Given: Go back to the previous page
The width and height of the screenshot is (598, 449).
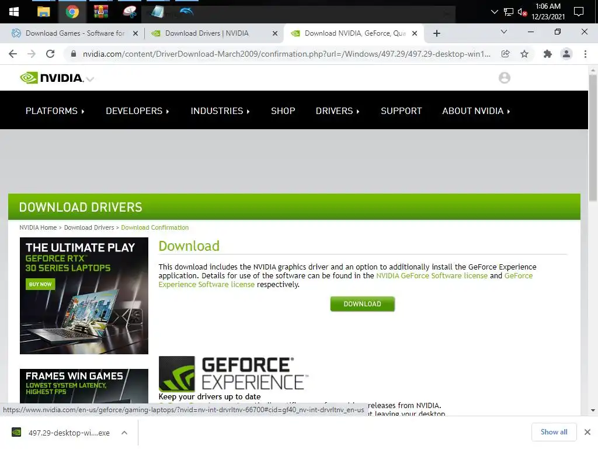Looking at the screenshot, I should tap(13, 54).
